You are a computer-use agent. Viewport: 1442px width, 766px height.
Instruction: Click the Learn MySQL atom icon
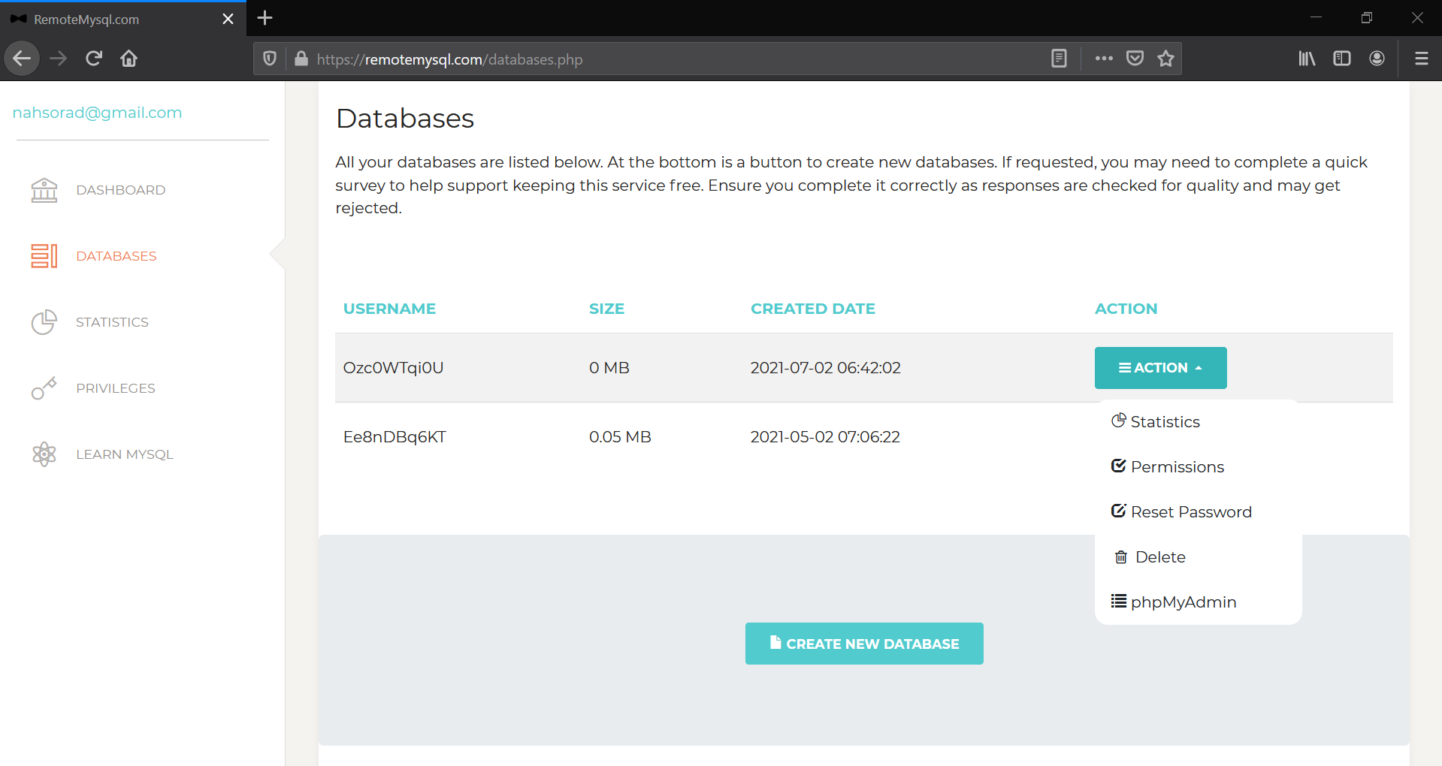pyautogui.click(x=44, y=454)
